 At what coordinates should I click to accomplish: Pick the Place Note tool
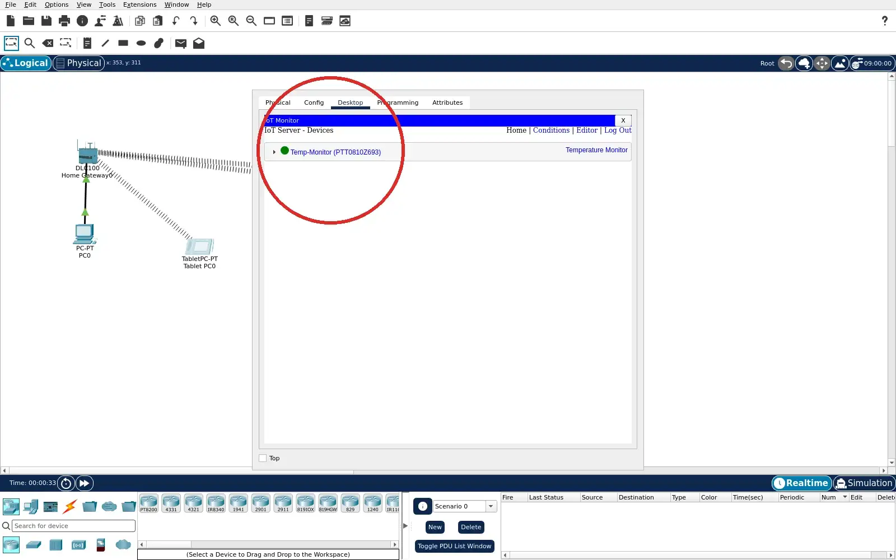(x=87, y=43)
